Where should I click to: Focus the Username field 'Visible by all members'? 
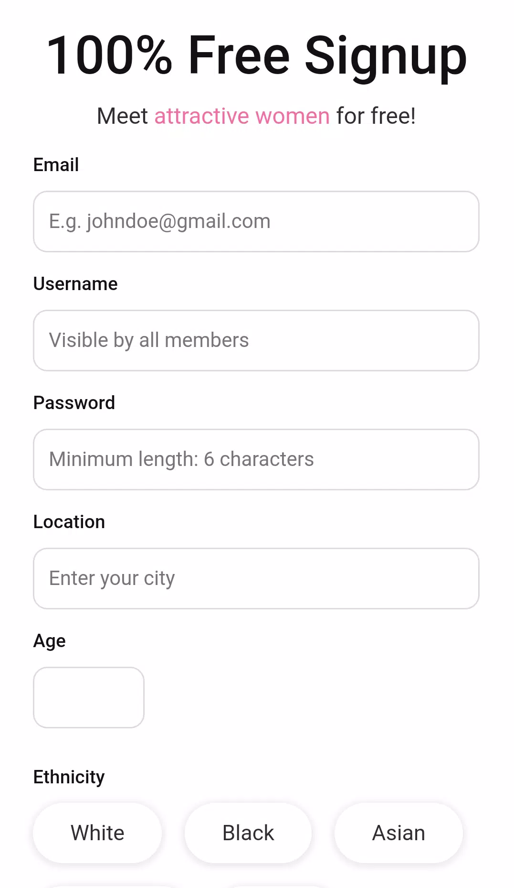[x=256, y=340]
